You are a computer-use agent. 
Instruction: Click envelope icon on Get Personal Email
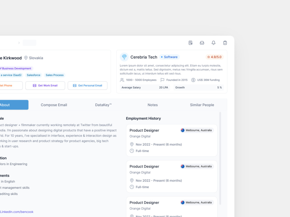click(75, 85)
